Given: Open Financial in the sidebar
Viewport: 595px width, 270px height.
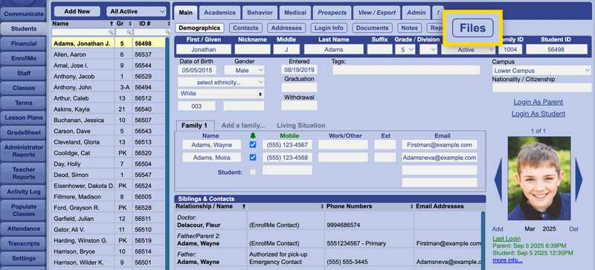Looking at the screenshot, I should (x=24, y=44).
